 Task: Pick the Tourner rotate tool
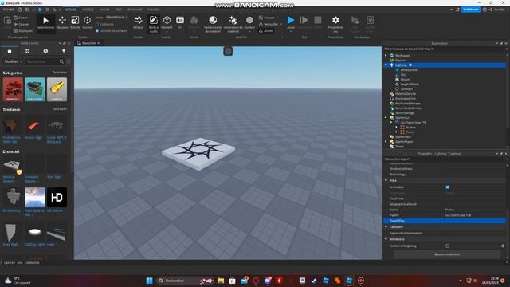click(87, 22)
